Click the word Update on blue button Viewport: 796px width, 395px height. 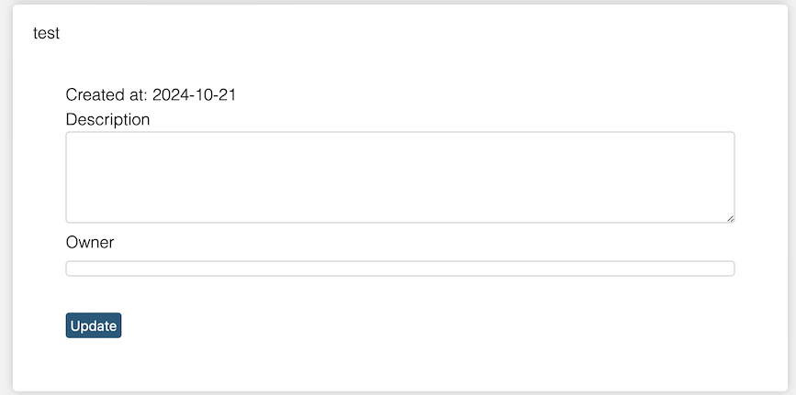pyautogui.click(x=94, y=325)
